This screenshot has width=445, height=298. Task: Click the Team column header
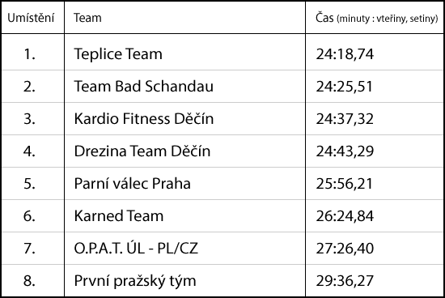[87, 18]
